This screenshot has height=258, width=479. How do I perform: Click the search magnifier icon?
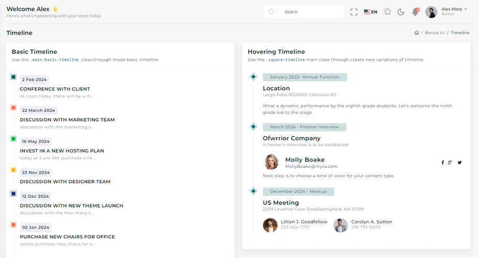[x=271, y=12]
